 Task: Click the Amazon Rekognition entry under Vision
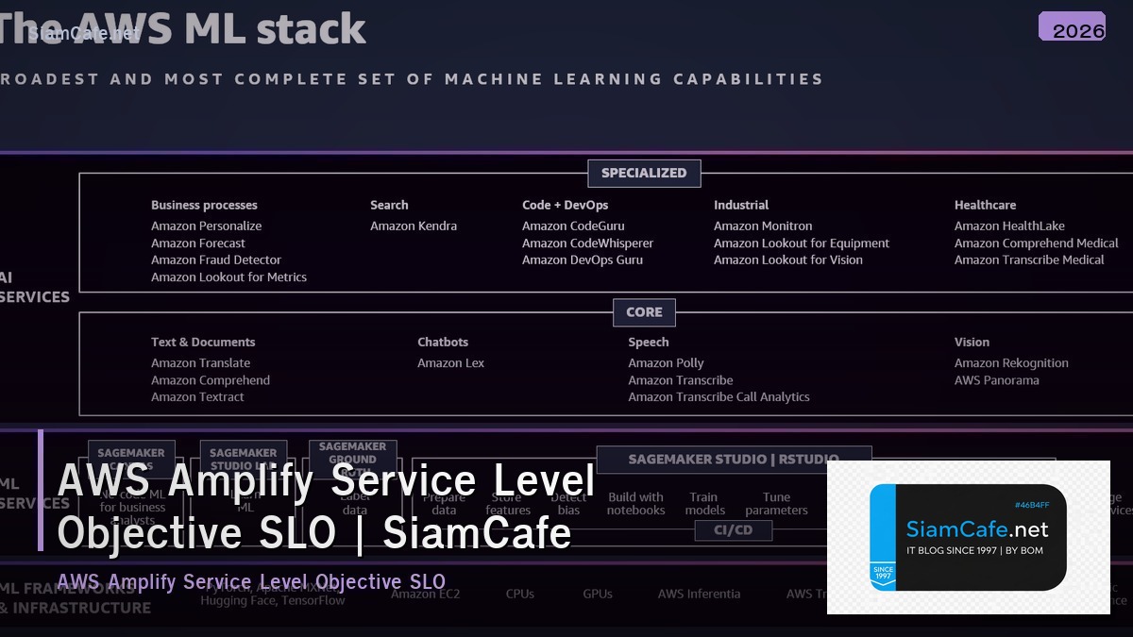tap(1011, 362)
